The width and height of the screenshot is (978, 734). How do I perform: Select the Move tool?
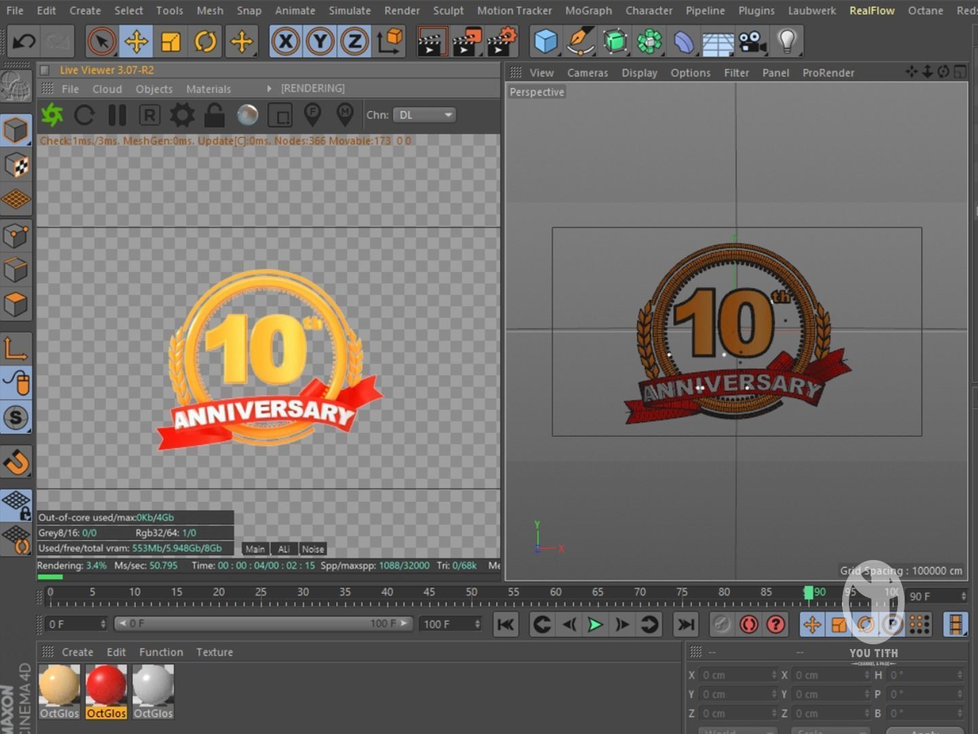click(x=136, y=42)
